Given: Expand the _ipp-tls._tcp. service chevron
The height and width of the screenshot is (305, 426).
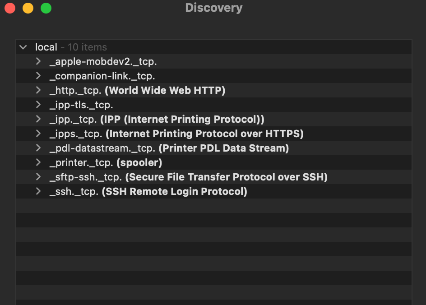Looking at the screenshot, I should coord(38,105).
